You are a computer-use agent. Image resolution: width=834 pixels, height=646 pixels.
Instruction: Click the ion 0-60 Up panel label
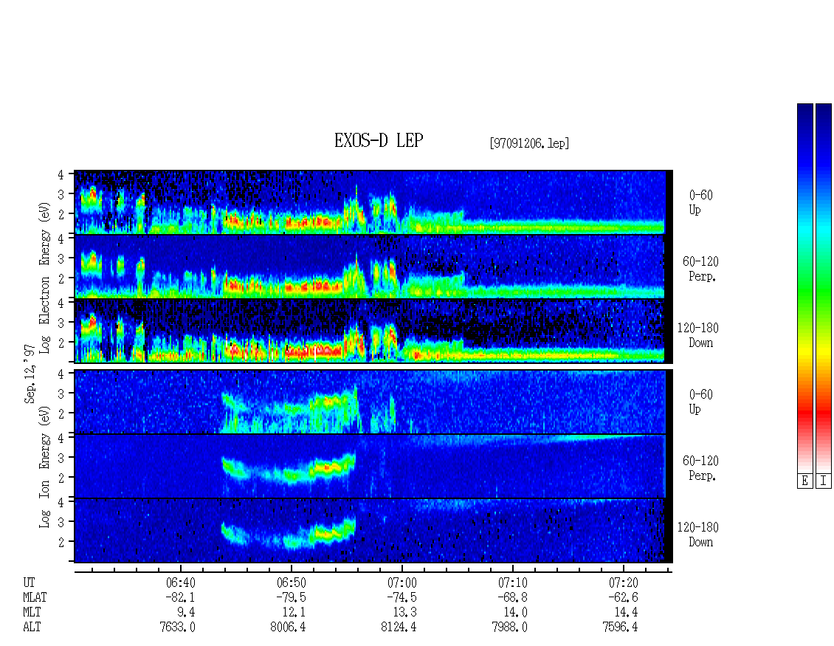[x=700, y=402]
